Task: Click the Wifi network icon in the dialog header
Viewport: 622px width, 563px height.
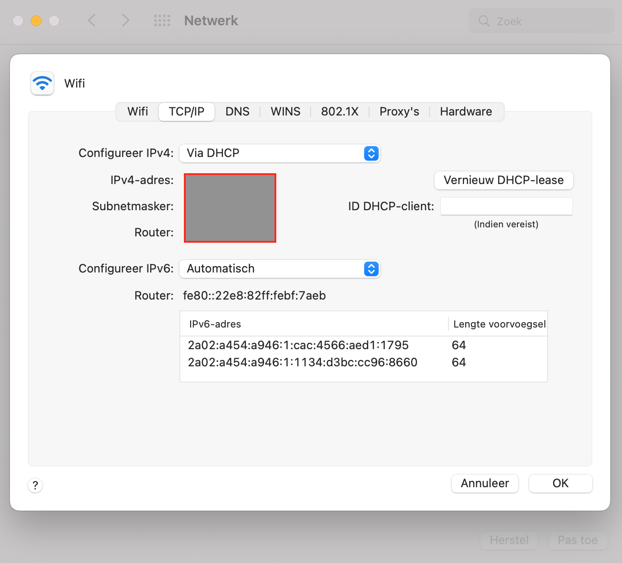Action: (x=42, y=83)
